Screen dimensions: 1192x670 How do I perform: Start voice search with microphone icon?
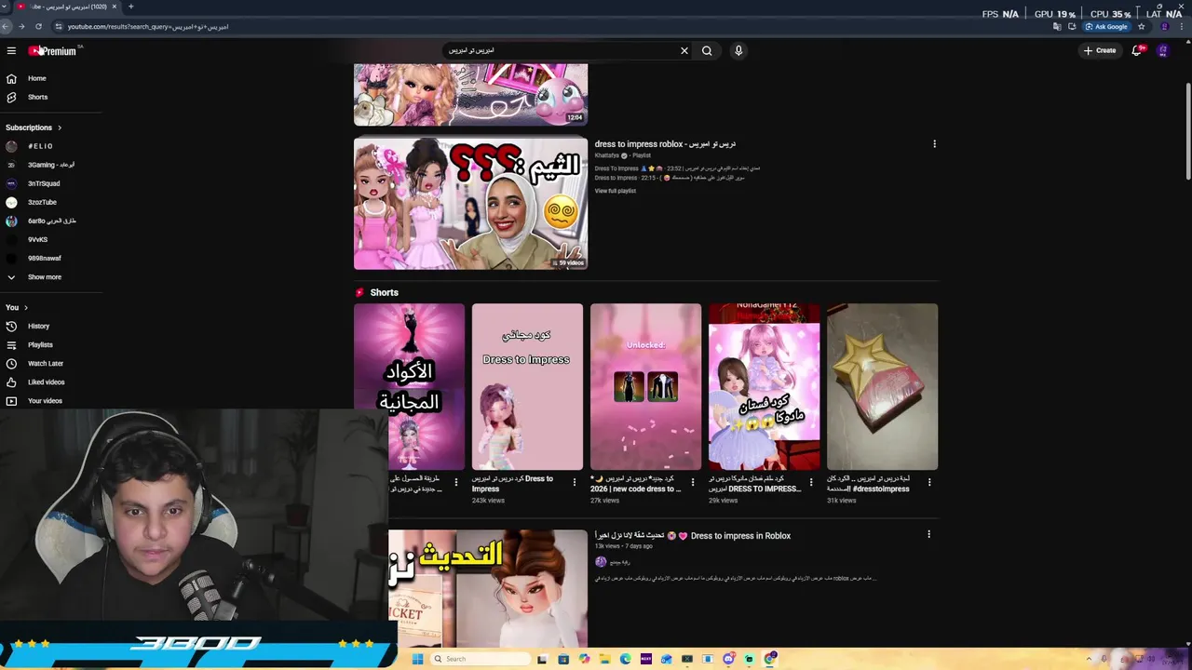point(738,51)
